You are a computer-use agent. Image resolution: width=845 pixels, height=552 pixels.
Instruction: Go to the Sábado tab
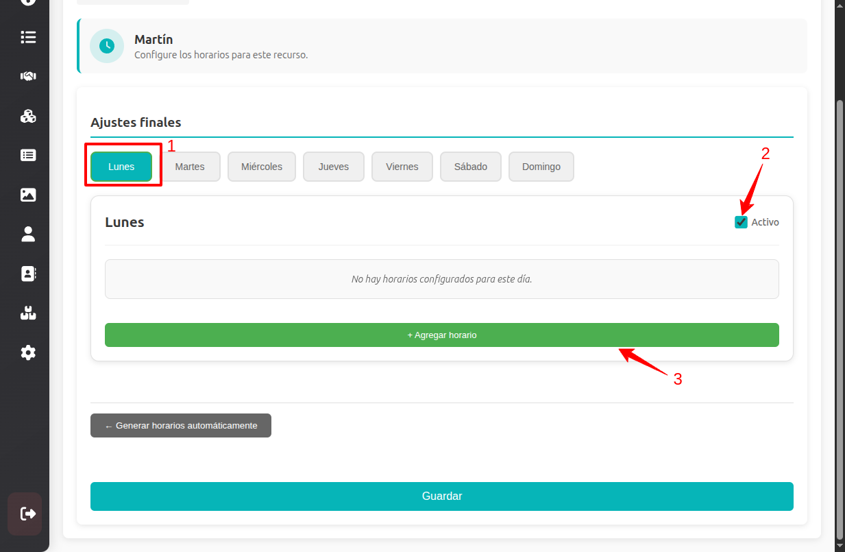(x=471, y=167)
